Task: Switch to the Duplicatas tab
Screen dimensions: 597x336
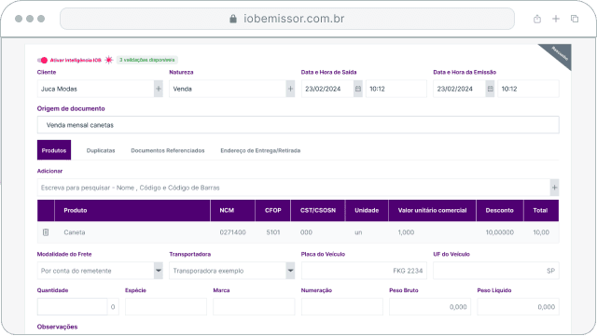Action: click(101, 150)
